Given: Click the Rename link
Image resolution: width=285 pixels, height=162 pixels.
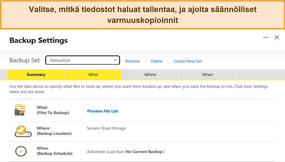Looking at the screenshot, I should 132,61.
